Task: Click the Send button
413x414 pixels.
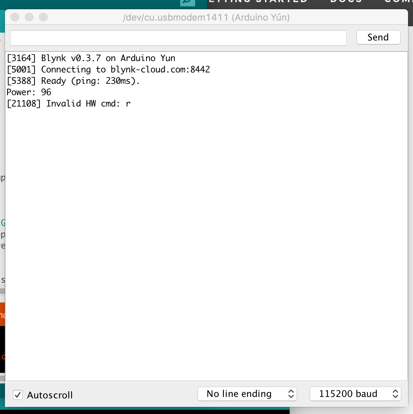Action: 378,37
